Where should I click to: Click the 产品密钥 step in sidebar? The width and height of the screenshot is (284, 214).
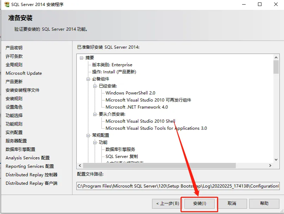(14, 48)
